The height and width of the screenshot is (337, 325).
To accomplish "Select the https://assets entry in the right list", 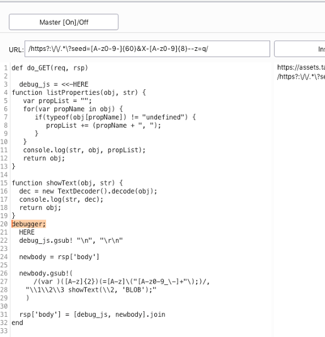I will pos(301,67).
